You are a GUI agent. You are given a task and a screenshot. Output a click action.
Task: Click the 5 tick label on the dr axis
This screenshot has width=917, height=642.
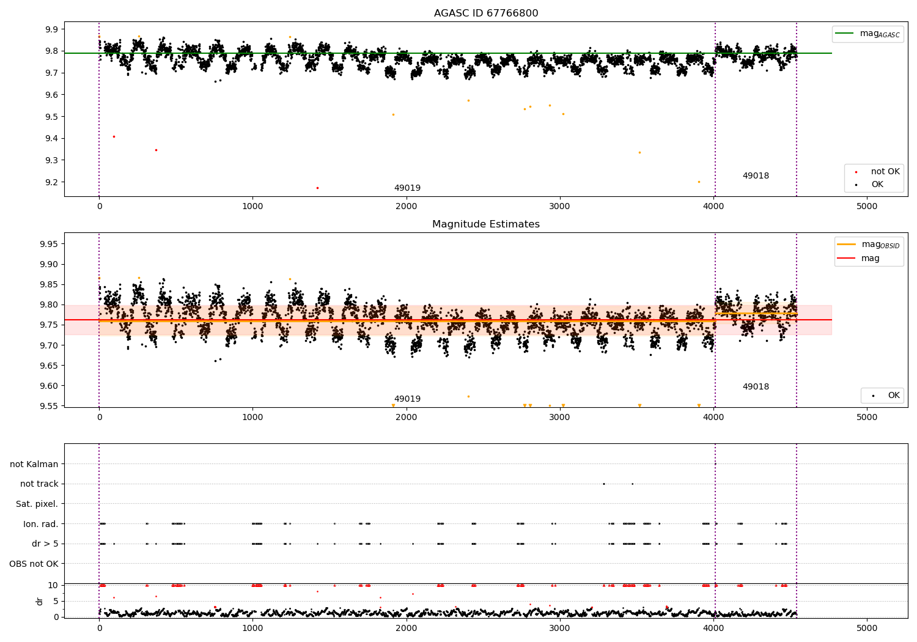(x=56, y=601)
